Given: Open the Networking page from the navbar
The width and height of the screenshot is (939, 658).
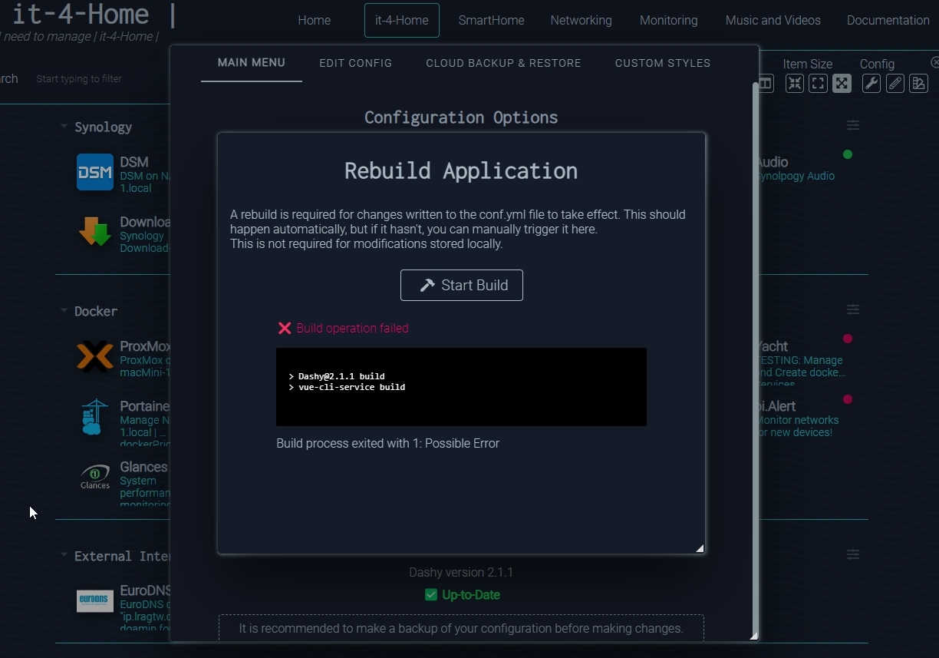Looking at the screenshot, I should [x=581, y=20].
